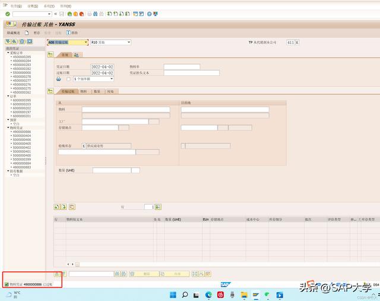The height and width of the screenshot is (301, 380).
Task: Click the Find binoculars icon
Action: pos(95,14)
